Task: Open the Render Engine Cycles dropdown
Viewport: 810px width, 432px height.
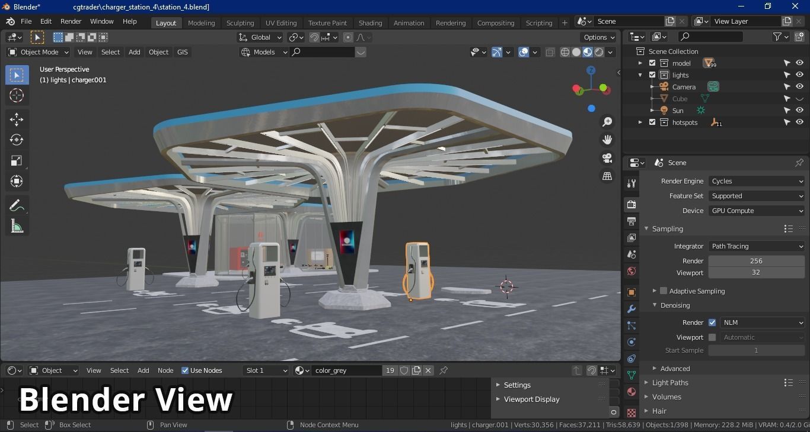Action: [x=757, y=181]
